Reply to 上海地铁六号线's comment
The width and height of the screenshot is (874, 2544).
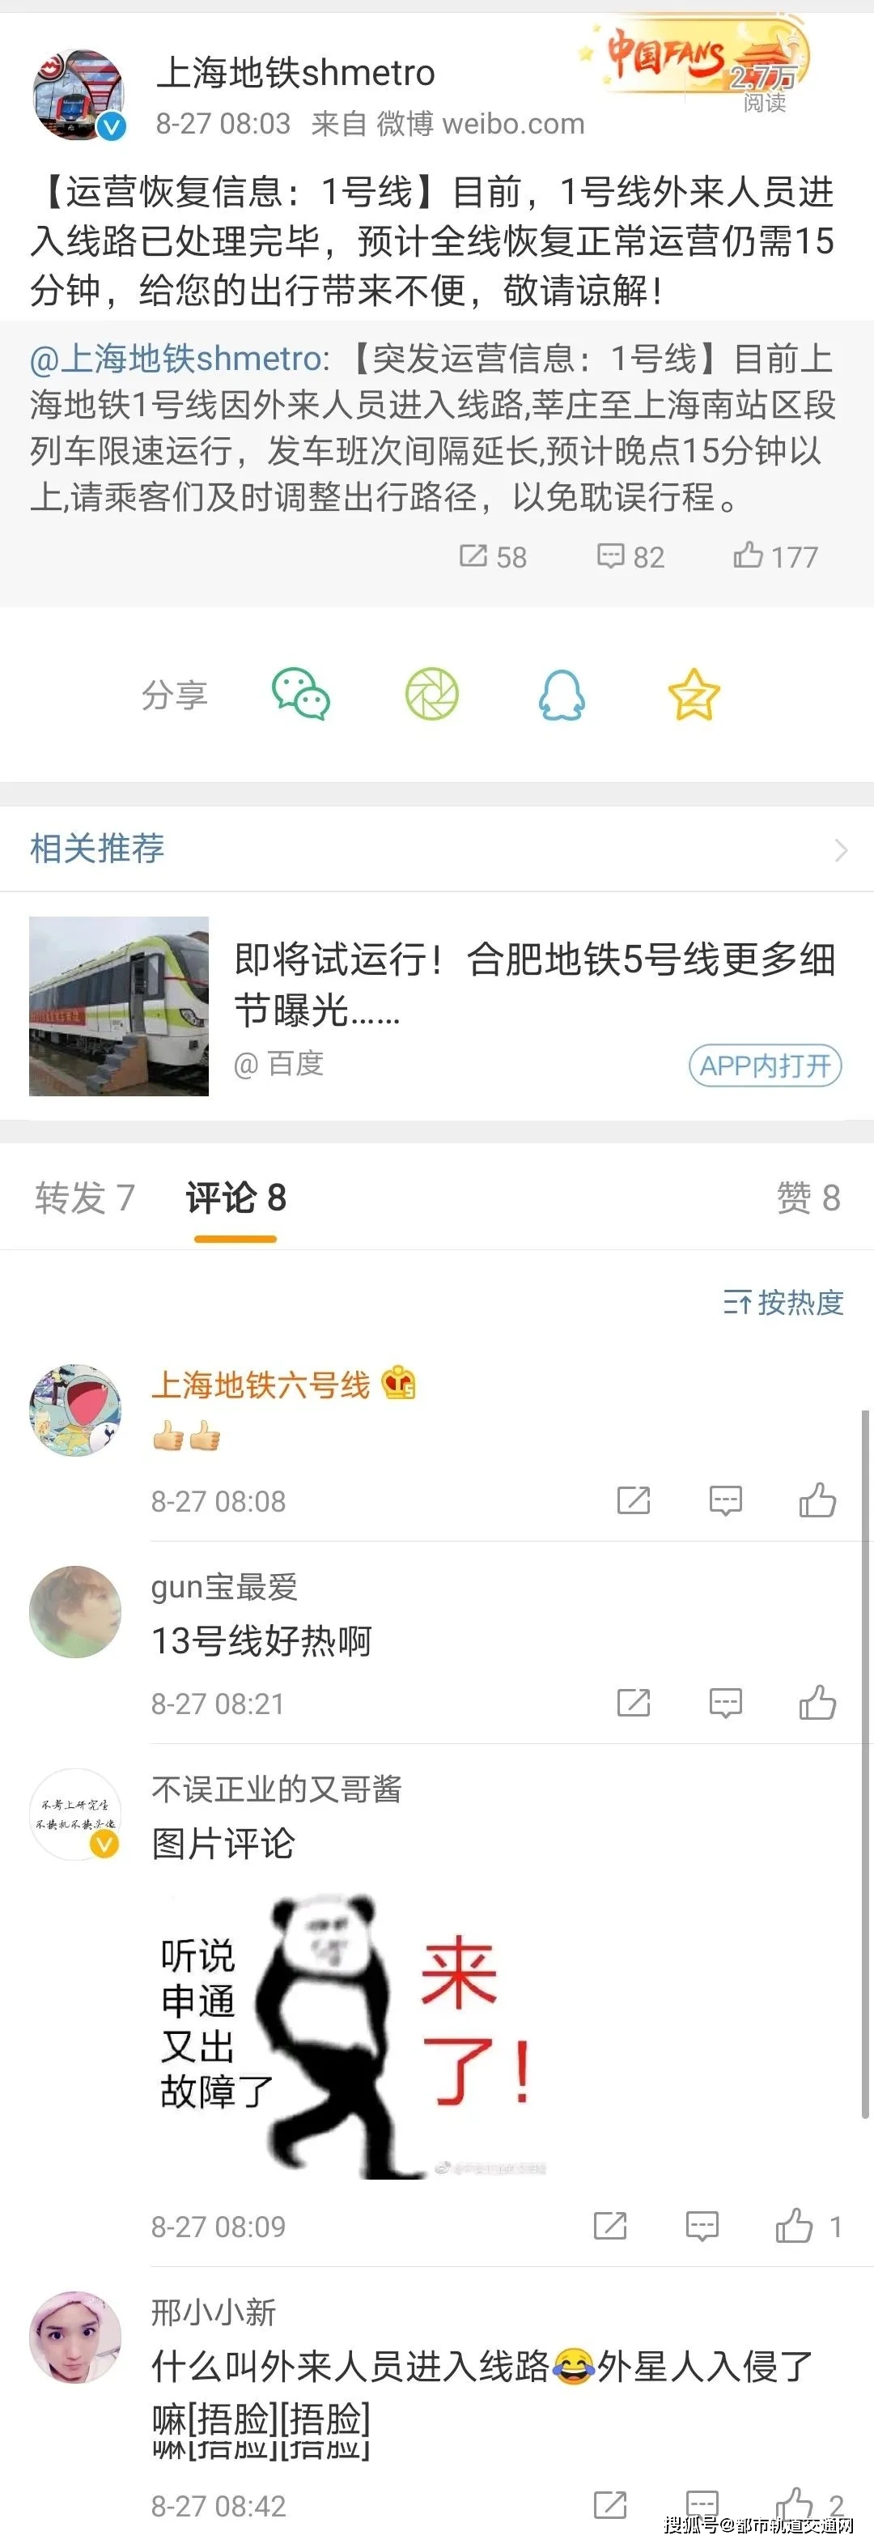[725, 1500]
